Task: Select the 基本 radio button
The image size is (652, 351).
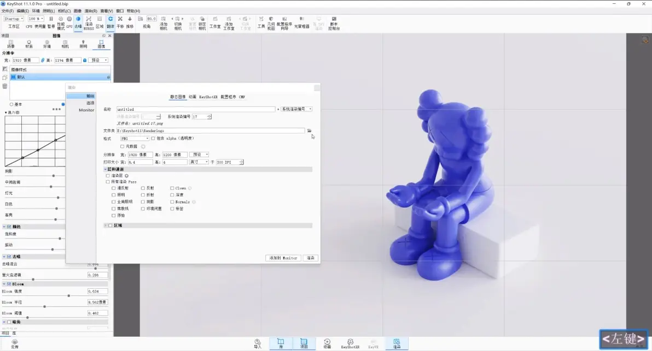Action: 11,105
